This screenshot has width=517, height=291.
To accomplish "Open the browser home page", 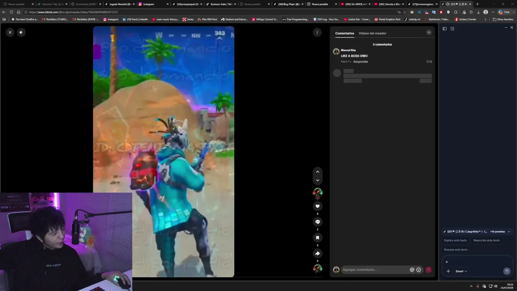I will coord(18,12).
